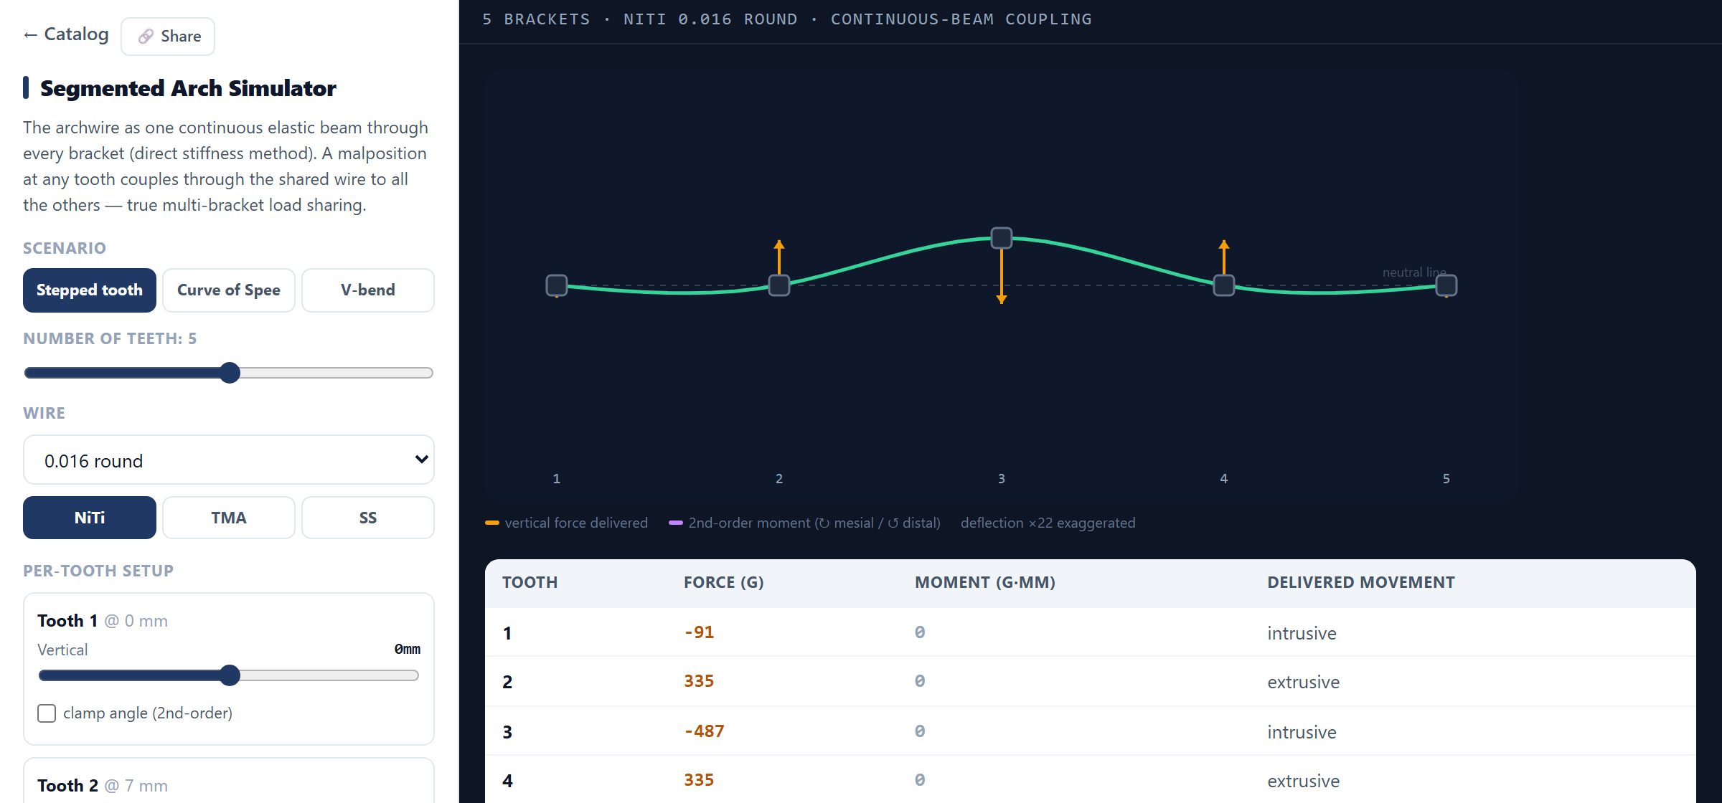1722x803 pixels.
Task: Switch to Curve of Spee scenario
Action: (229, 290)
